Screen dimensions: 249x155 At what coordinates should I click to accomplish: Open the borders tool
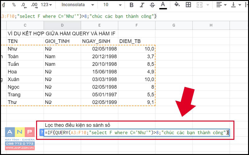click(x=188, y=5)
